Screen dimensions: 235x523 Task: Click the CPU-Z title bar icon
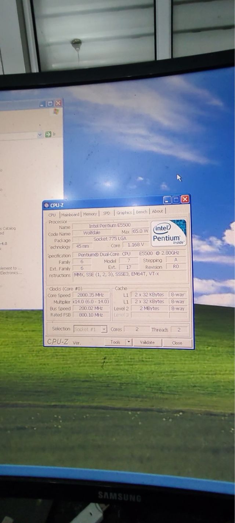(x=46, y=205)
